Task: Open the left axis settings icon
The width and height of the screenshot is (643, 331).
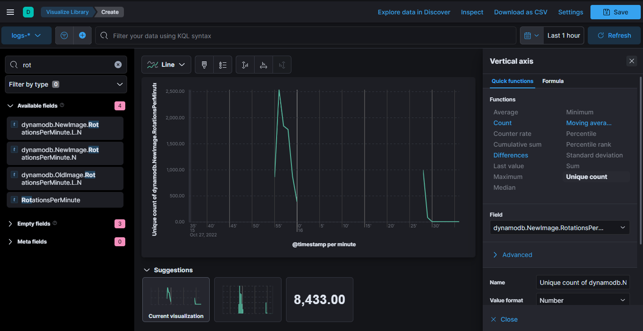Action: pos(245,65)
